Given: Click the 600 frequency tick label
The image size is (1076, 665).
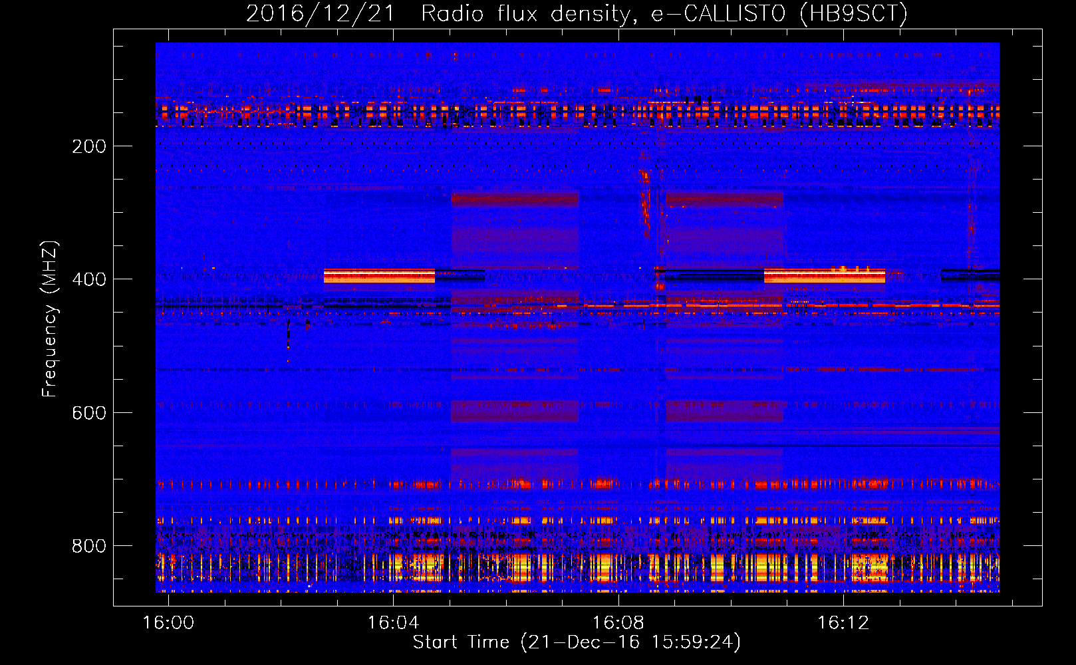Looking at the screenshot, I should 89,413.
